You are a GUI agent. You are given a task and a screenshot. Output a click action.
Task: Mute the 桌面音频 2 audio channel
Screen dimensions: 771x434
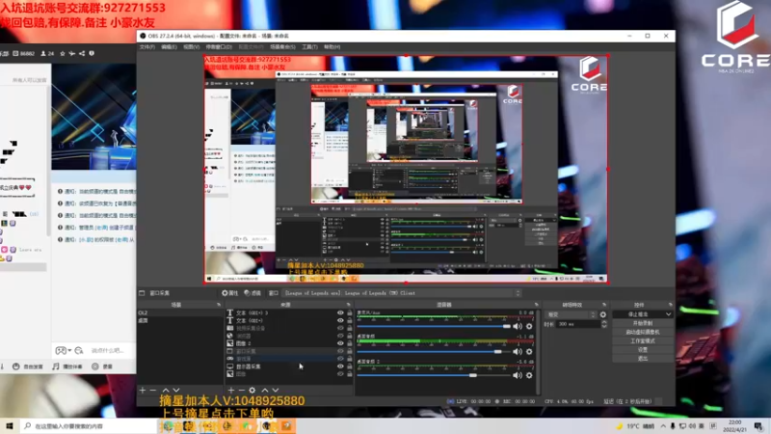pyautogui.click(x=518, y=375)
